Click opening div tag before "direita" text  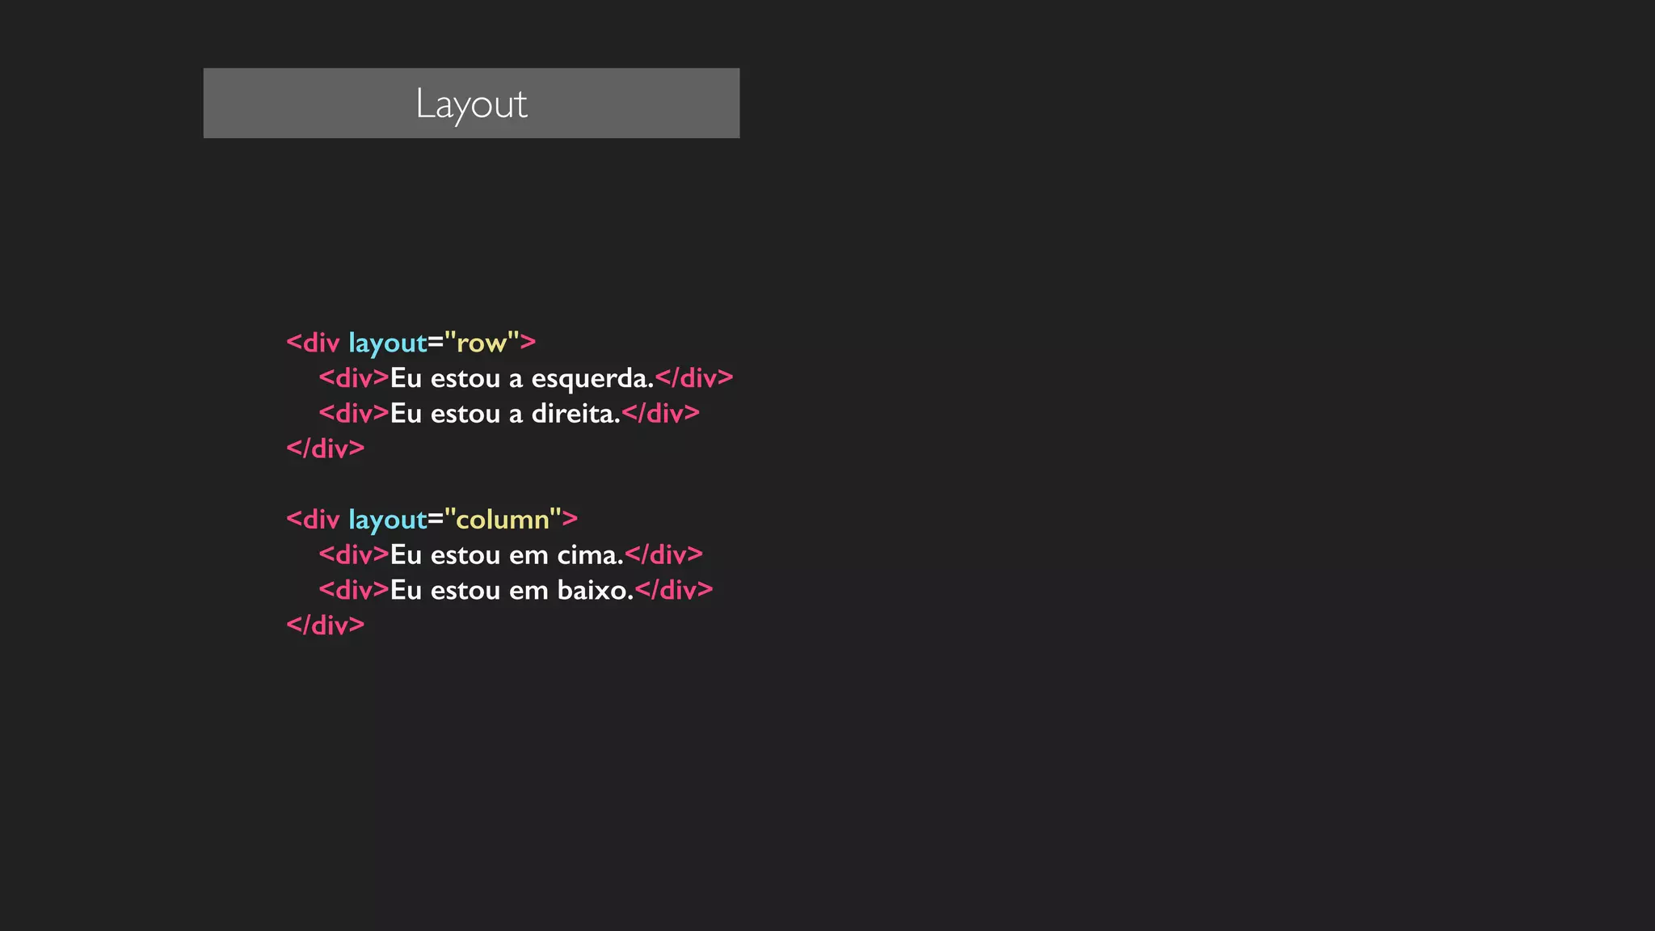point(354,414)
